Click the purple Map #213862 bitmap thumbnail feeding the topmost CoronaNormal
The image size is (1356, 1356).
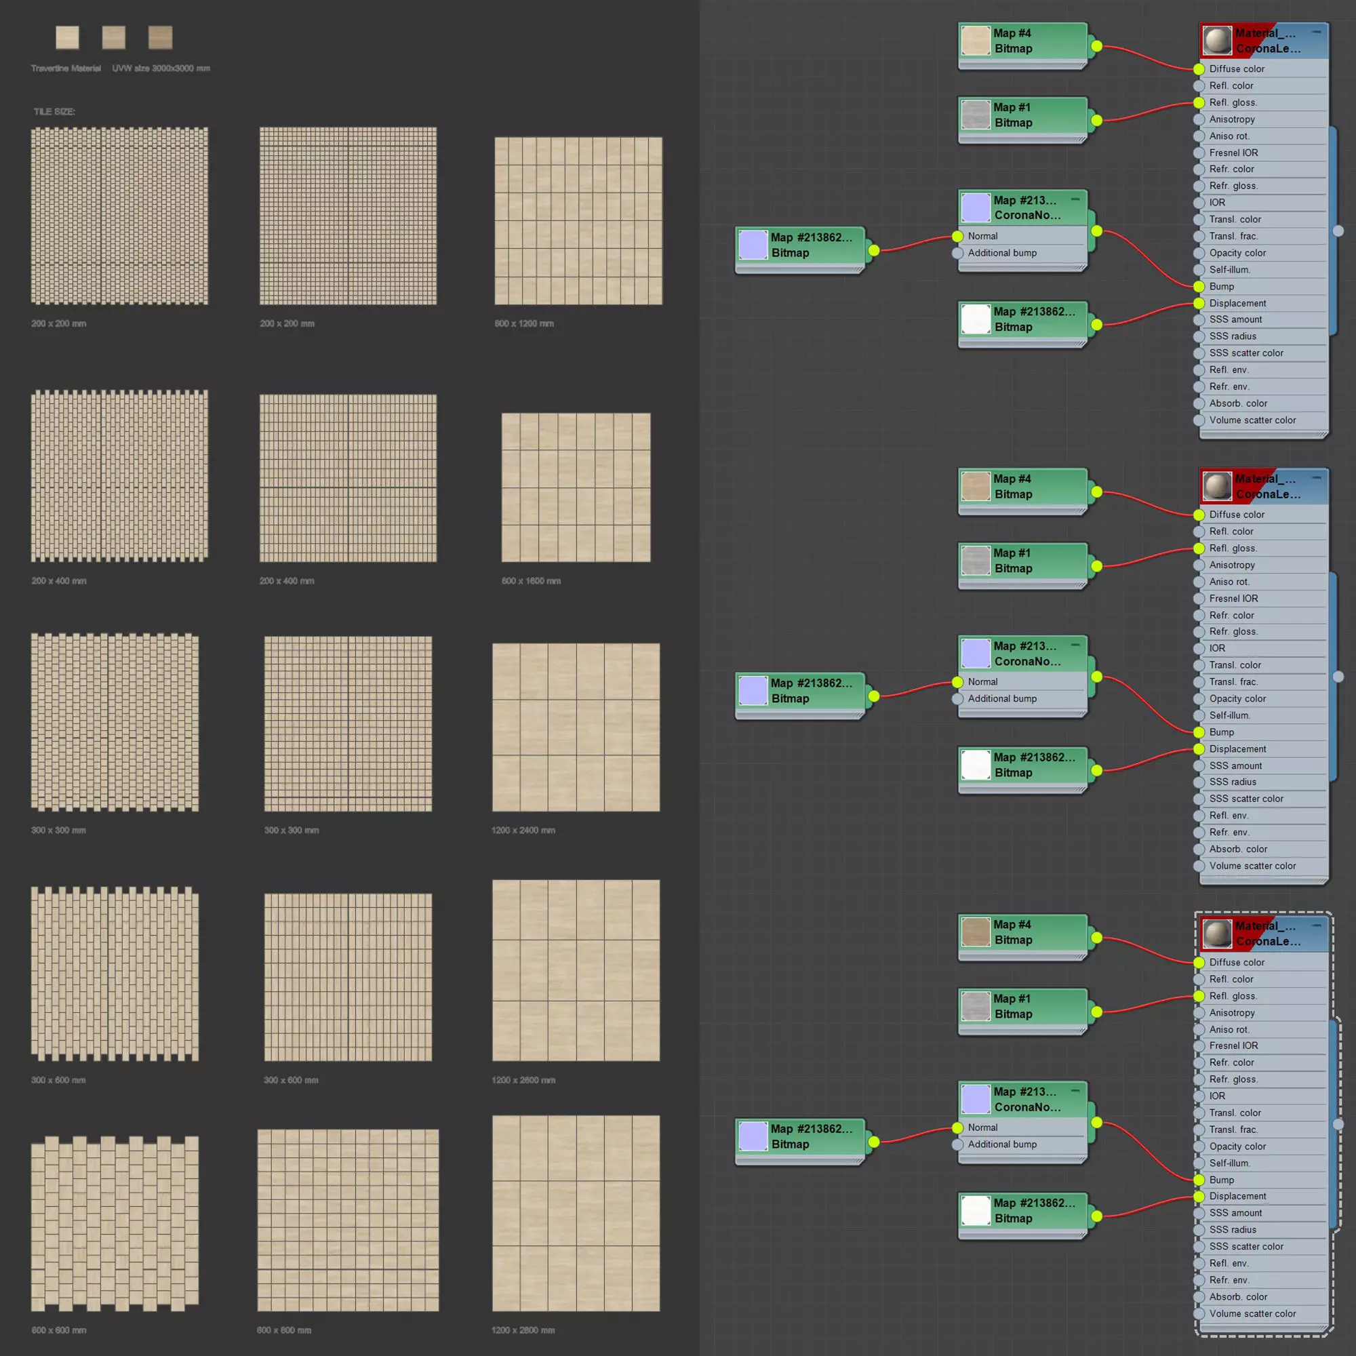[x=753, y=245]
